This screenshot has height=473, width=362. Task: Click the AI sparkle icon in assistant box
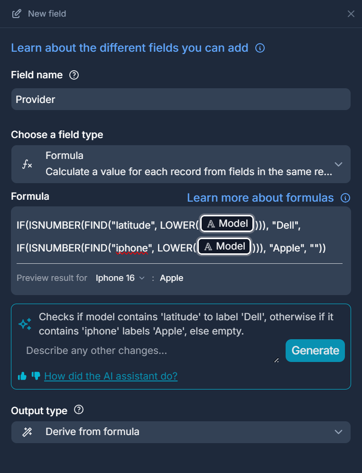coord(25,324)
